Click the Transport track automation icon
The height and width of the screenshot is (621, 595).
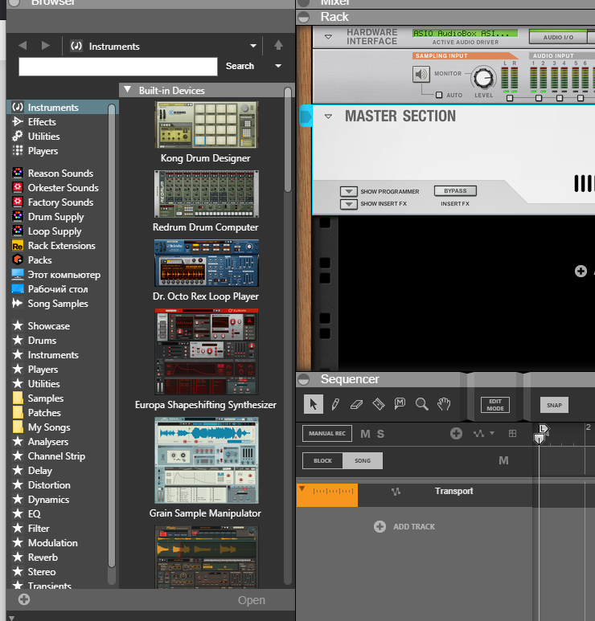[396, 492]
